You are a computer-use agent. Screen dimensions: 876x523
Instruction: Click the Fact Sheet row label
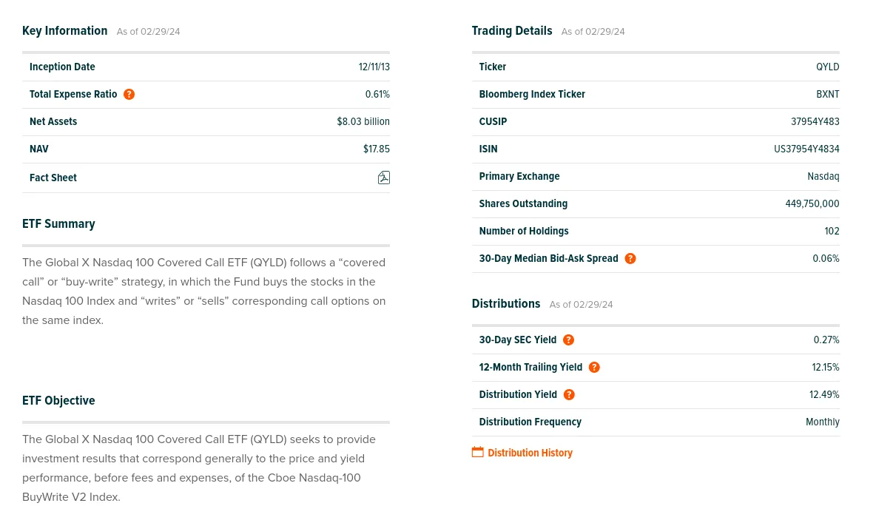pos(53,178)
